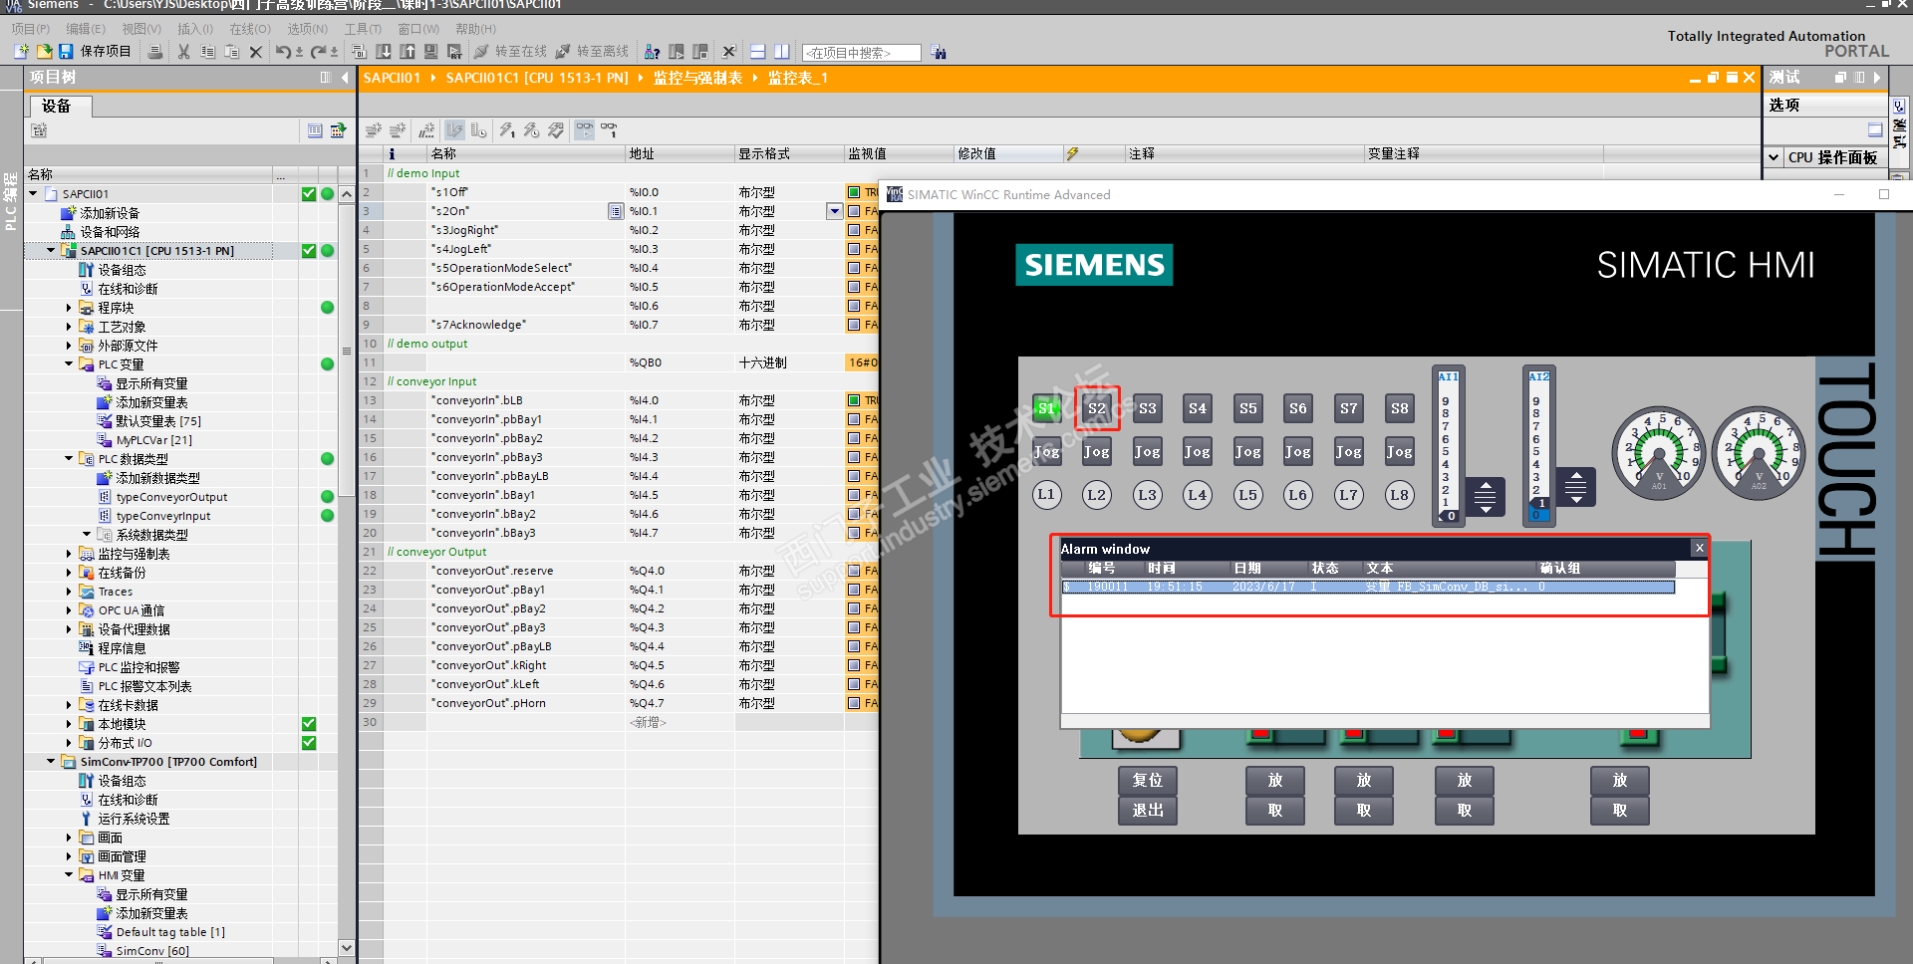Toggle the S6 switch on HMI
Viewport: 1913px width, 964px height.
1298,408
